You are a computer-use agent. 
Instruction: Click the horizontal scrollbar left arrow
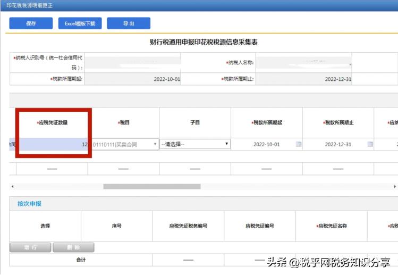[x=12, y=187]
